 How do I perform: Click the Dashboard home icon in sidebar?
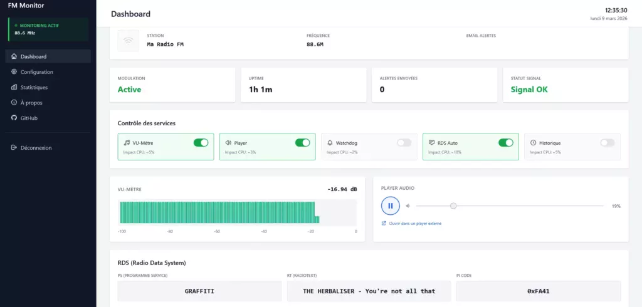[x=14, y=56]
